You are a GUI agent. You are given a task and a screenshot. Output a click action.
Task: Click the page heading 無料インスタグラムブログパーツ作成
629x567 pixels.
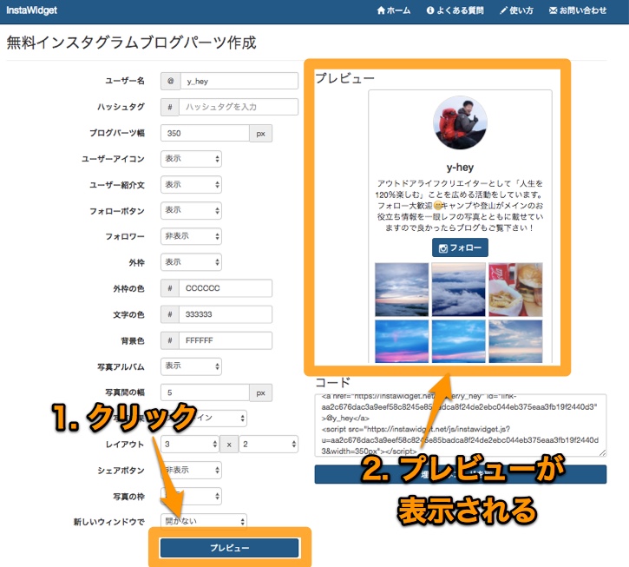[x=131, y=43]
